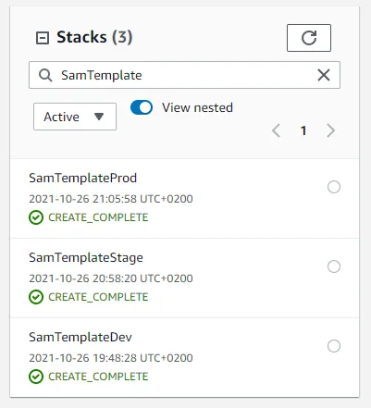Click SamTemplateProd's green check status icon
The image size is (371, 408).
click(36, 217)
